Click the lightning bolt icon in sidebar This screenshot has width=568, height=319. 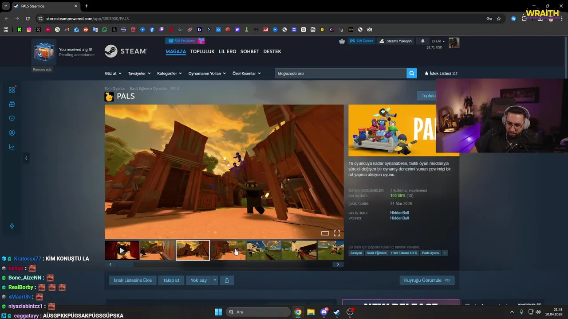(12, 226)
